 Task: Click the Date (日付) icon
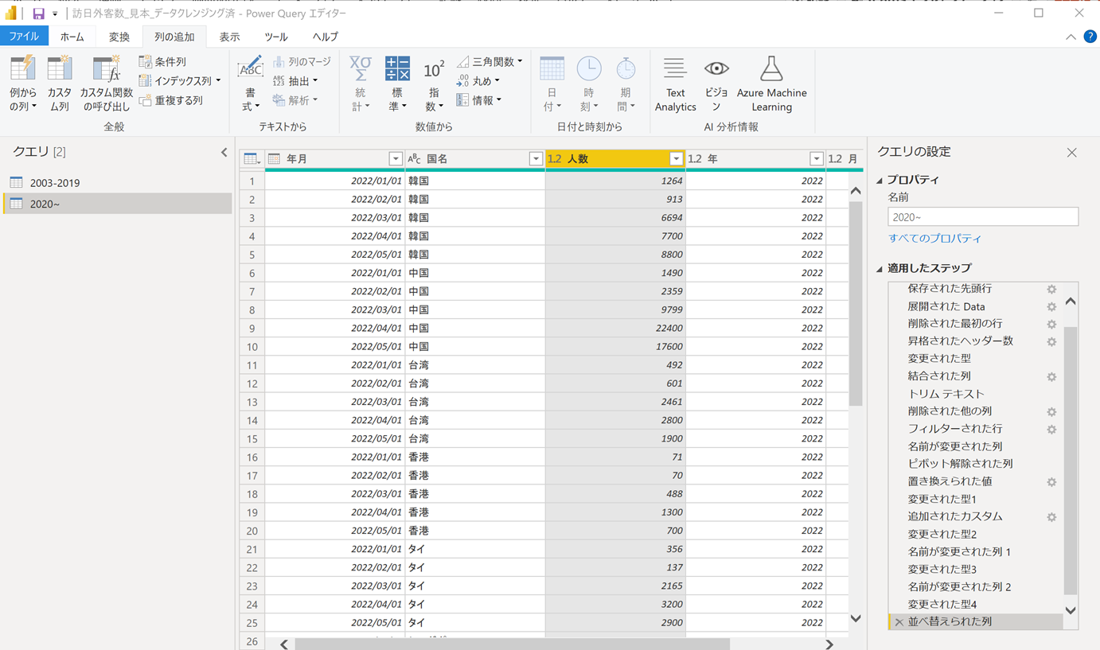[552, 70]
